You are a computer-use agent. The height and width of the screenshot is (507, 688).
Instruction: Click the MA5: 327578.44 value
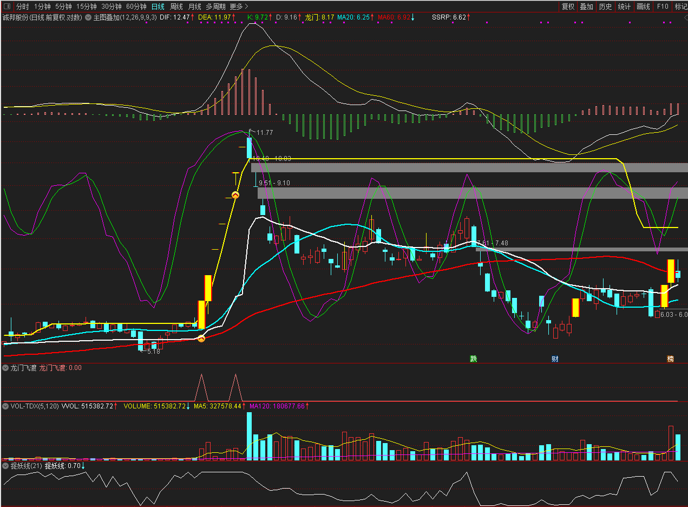(x=217, y=406)
